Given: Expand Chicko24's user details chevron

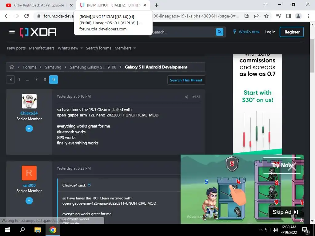Looking at the screenshot, I should [x=29, y=128].
